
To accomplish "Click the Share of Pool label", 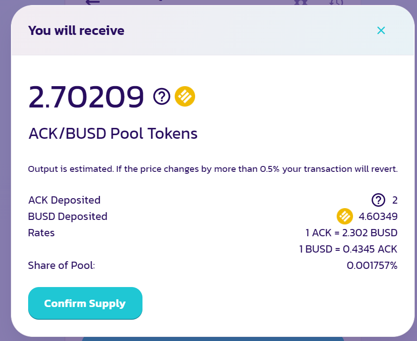I will 61,266.
